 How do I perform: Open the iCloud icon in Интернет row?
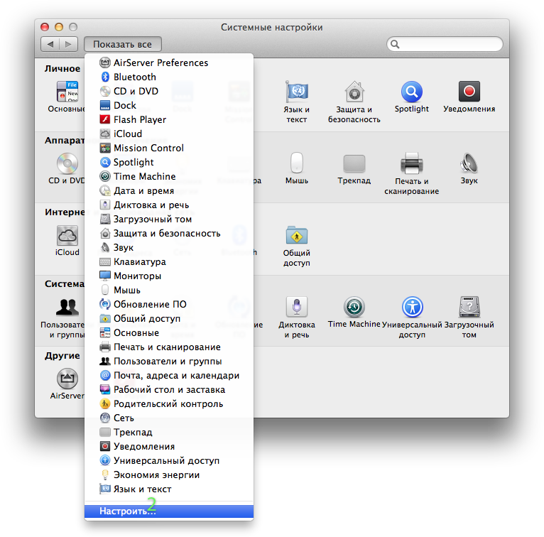pos(67,235)
